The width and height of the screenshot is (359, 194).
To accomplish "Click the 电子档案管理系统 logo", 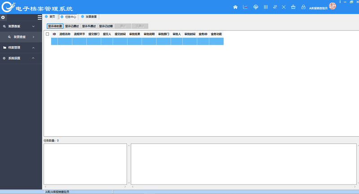I will pos(37,7).
